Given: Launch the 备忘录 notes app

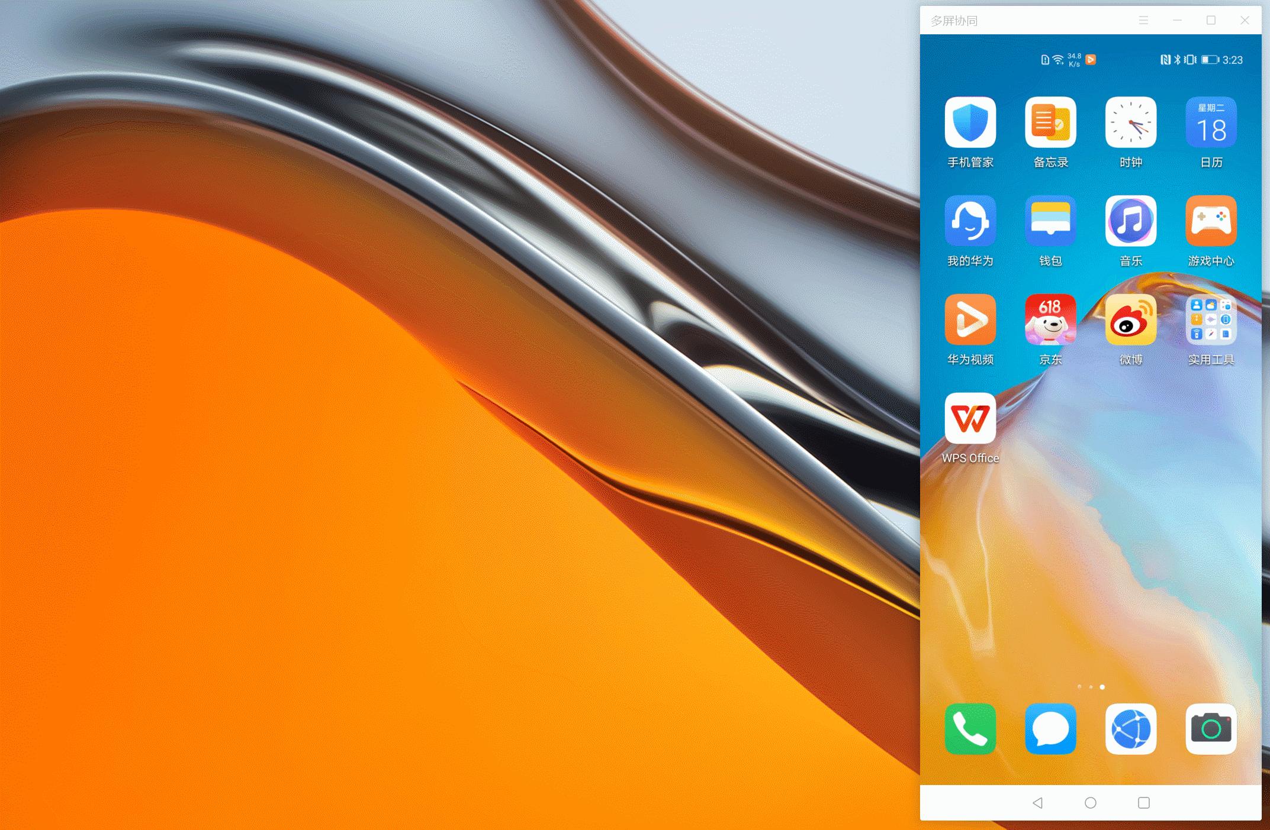Looking at the screenshot, I should tap(1050, 122).
